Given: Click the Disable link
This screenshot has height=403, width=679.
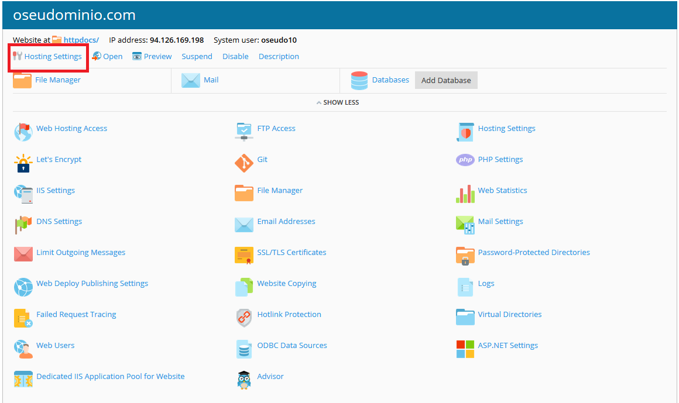Looking at the screenshot, I should coord(235,57).
